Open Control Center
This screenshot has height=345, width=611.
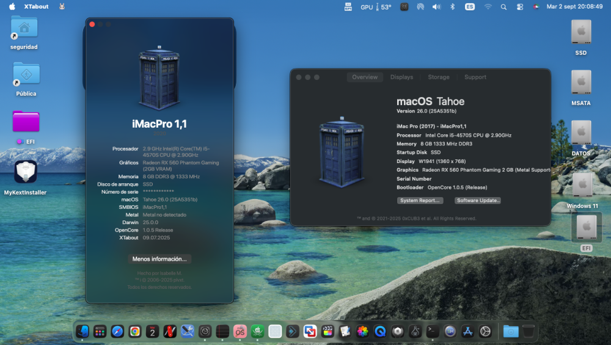pyautogui.click(x=520, y=7)
